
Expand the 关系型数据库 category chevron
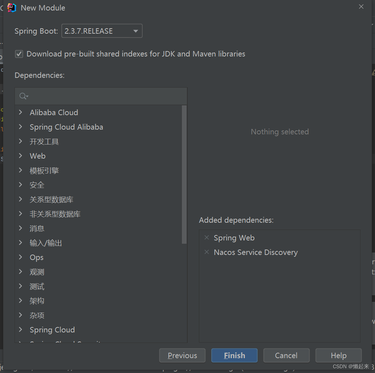(21, 199)
